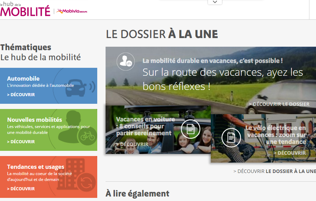Click 'Les véhicules, services et applications' description
This screenshot has width=316, height=201.
click(x=49, y=129)
